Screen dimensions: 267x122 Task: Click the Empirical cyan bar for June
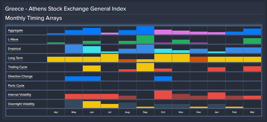(x=92, y=50)
